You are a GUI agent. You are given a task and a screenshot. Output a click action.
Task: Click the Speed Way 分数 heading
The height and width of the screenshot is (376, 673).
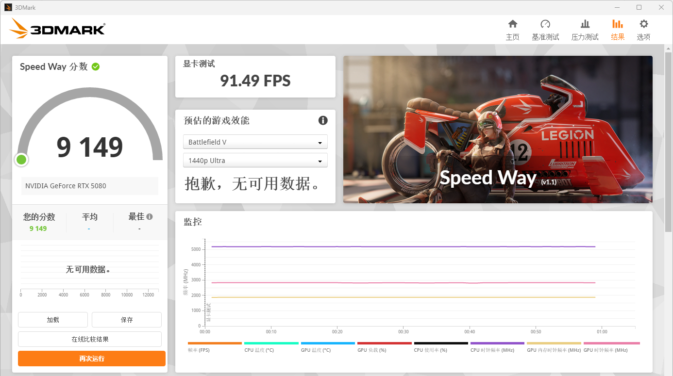(x=54, y=66)
